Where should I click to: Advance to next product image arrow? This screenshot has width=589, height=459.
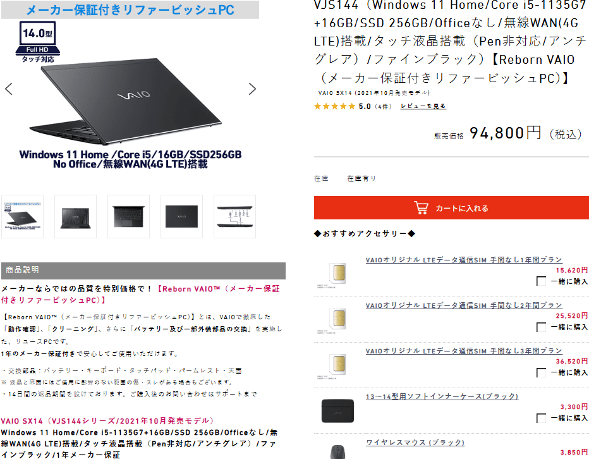[x=252, y=89]
